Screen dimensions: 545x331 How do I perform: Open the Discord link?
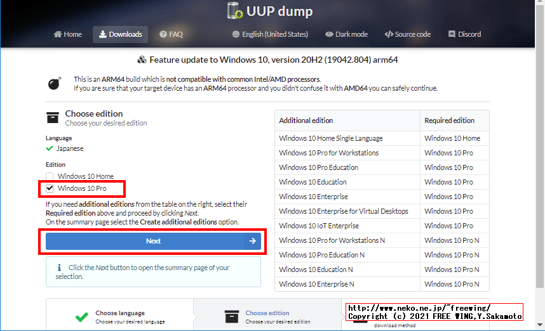coord(465,34)
